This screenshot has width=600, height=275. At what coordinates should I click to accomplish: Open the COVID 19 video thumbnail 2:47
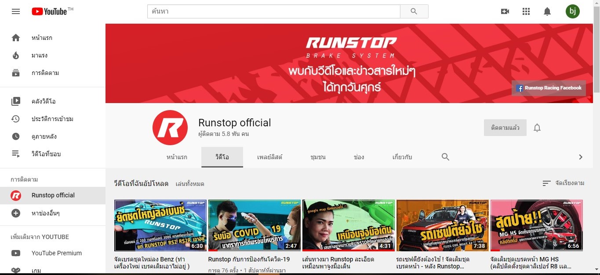255,225
